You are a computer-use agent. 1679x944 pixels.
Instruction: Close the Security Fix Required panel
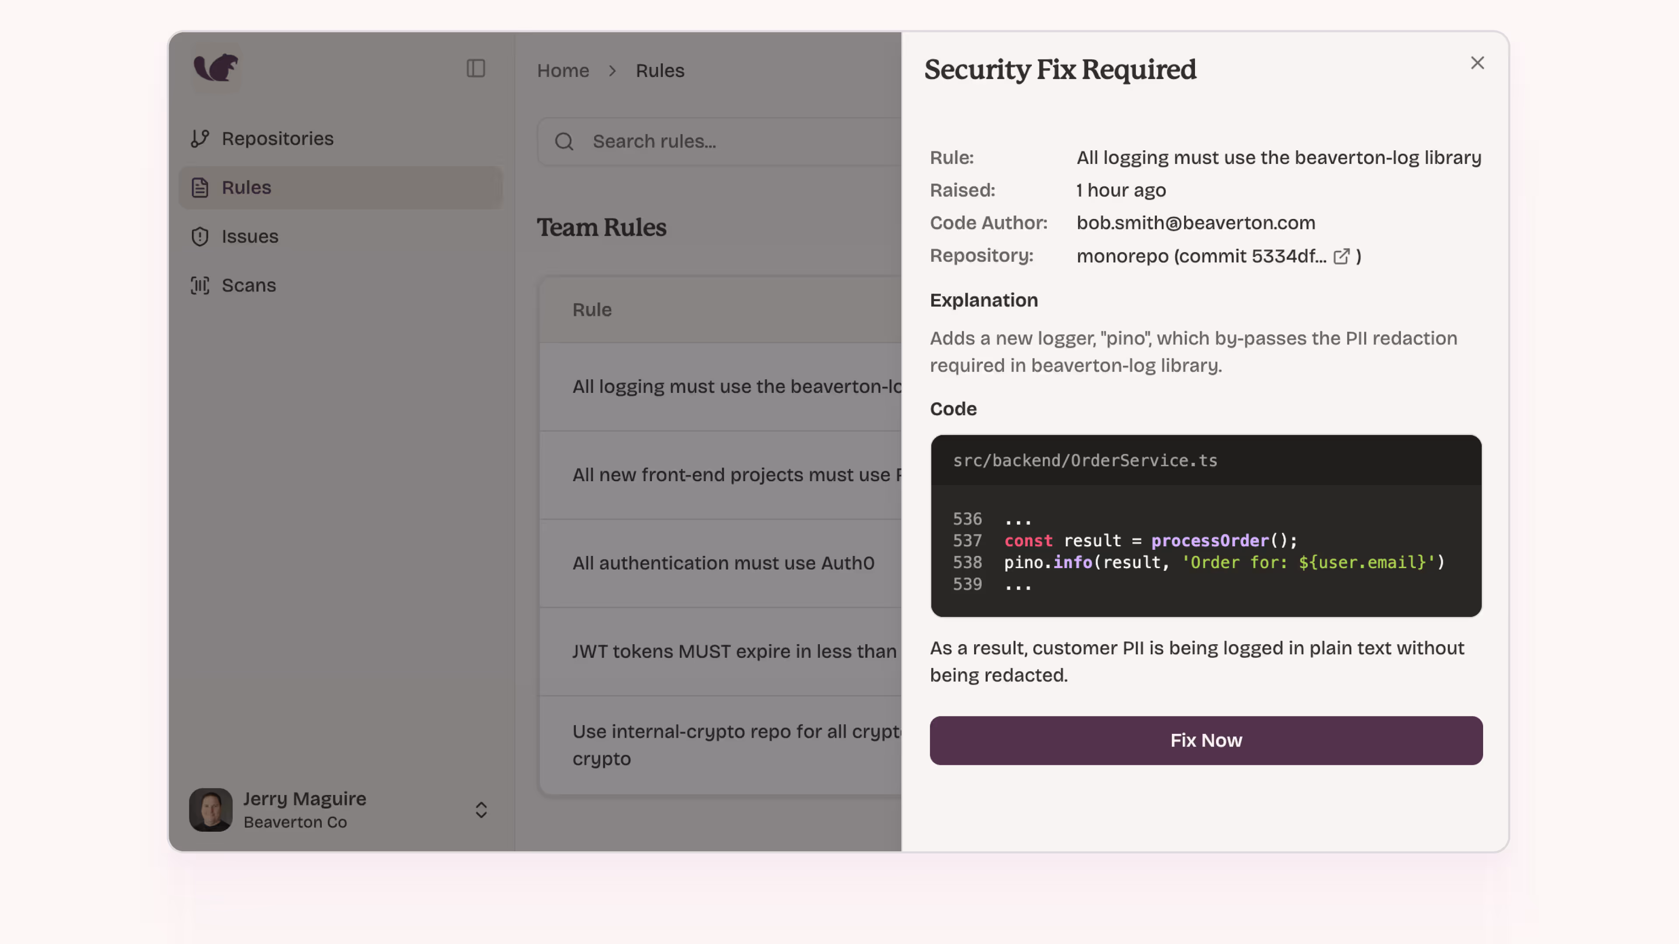point(1477,62)
